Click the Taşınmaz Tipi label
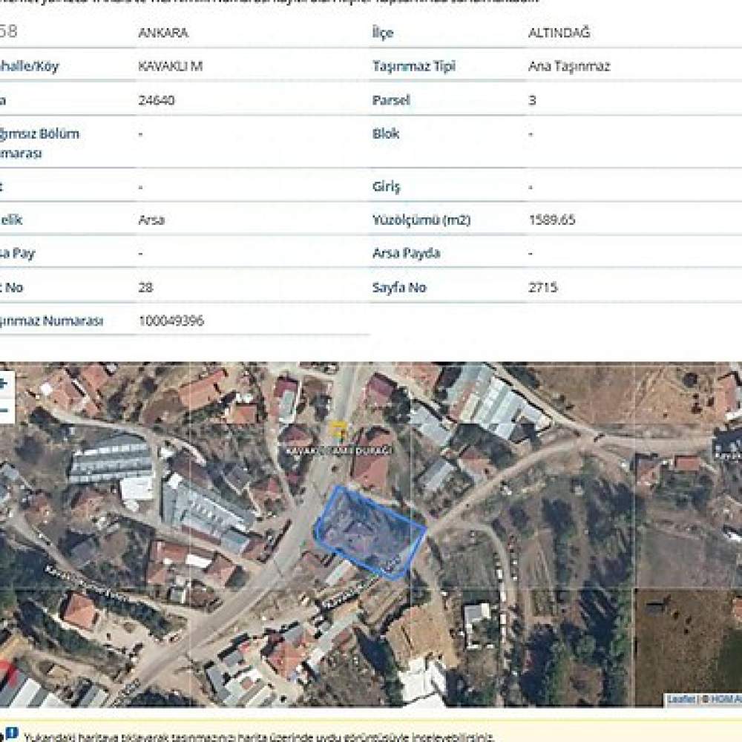 pos(413,66)
